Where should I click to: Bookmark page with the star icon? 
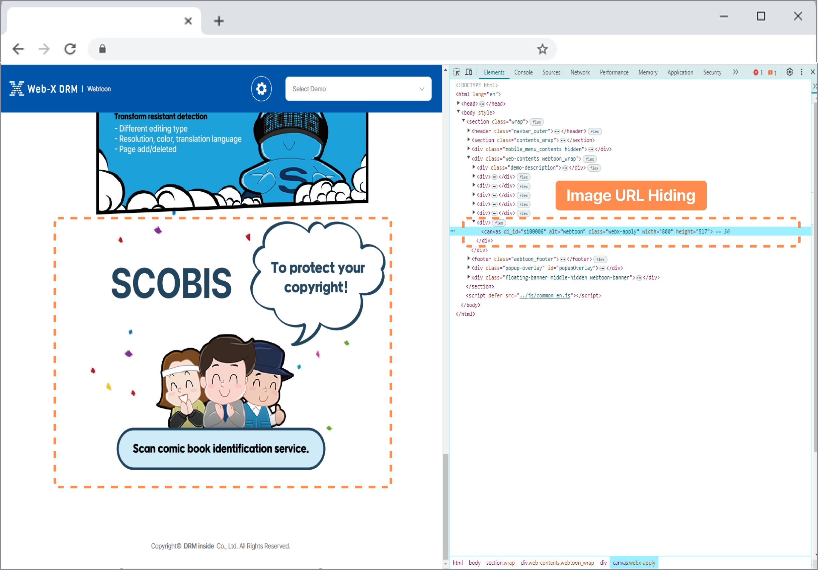tap(542, 49)
